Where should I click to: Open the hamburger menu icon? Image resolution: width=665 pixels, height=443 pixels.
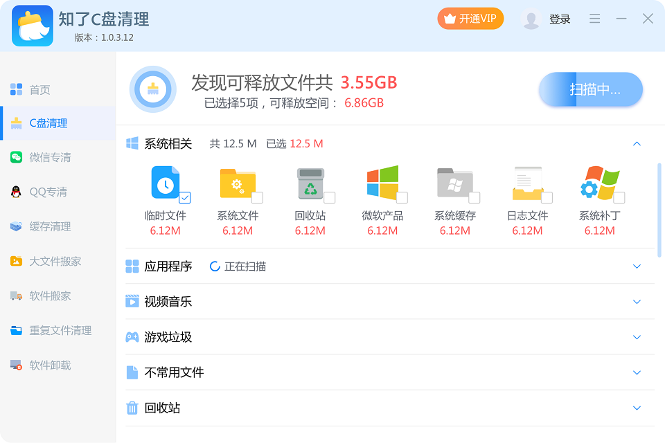[x=594, y=18]
